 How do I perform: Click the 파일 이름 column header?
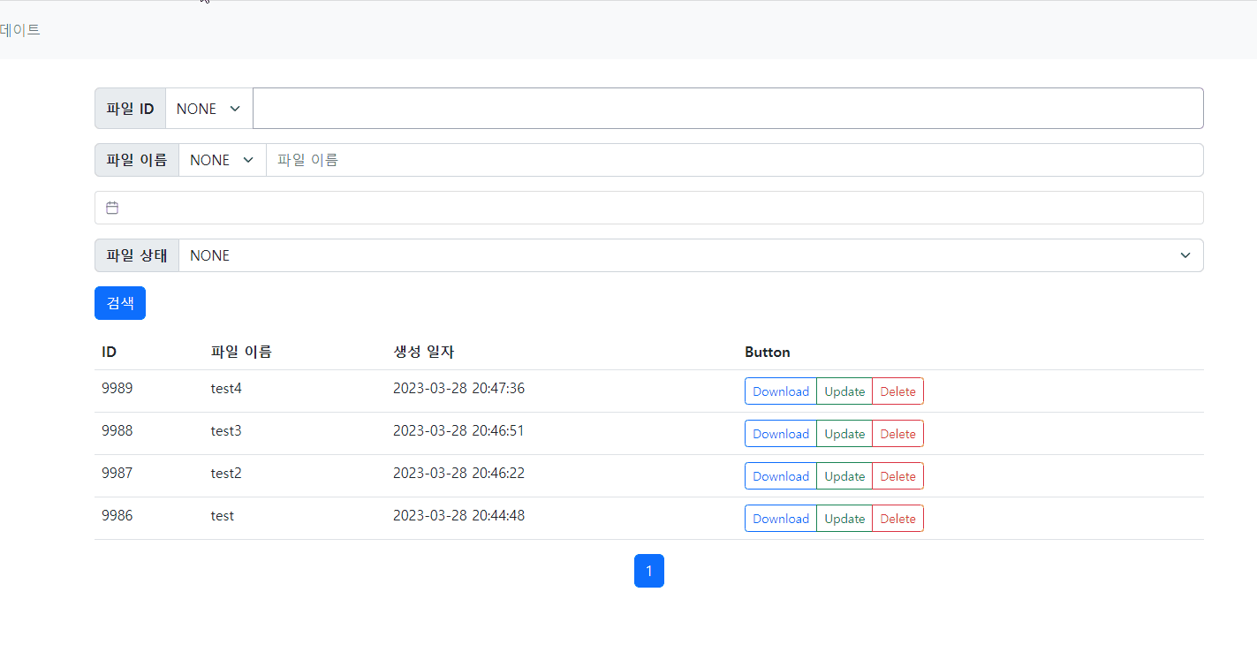[241, 352]
